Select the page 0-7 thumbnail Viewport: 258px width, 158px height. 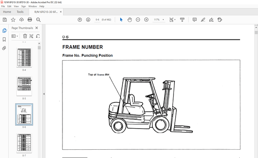[24, 143]
